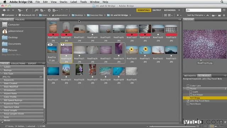Click Exercise Files in the path bar
This screenshot has height=128, width=227.
tap(95, 15)
